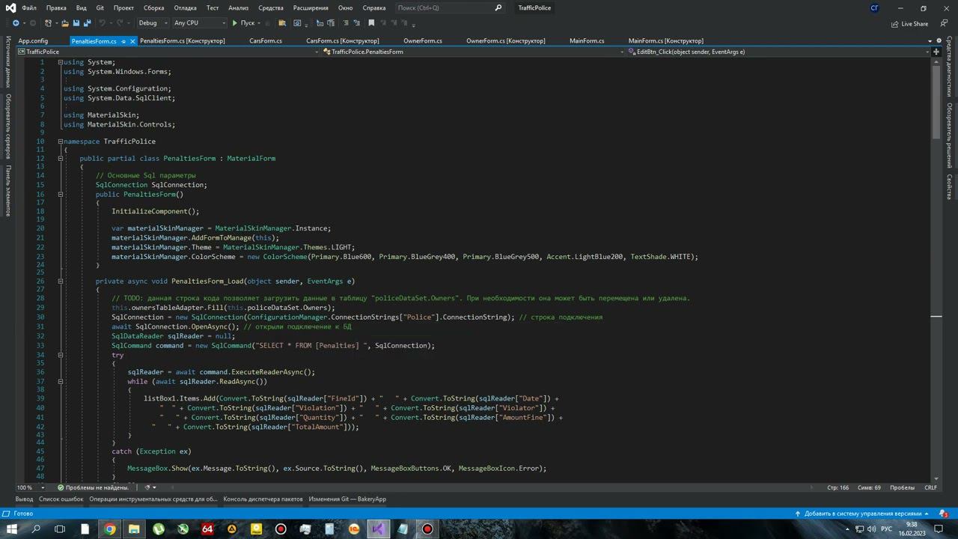Open the Git menu

coord(100,7)
